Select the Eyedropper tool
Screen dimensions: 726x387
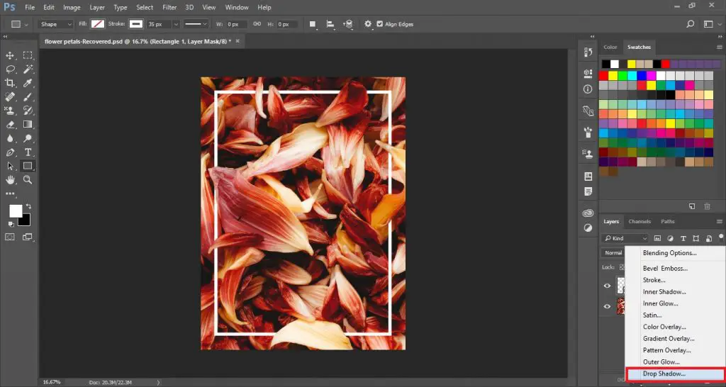click(x=28, y=83)
